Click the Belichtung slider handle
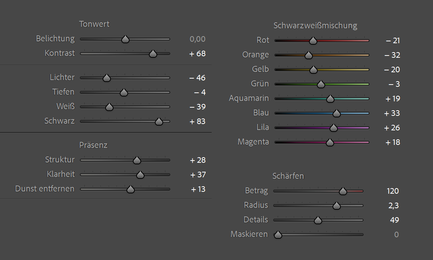The image size is (433, 260). (x=125, y=39)
